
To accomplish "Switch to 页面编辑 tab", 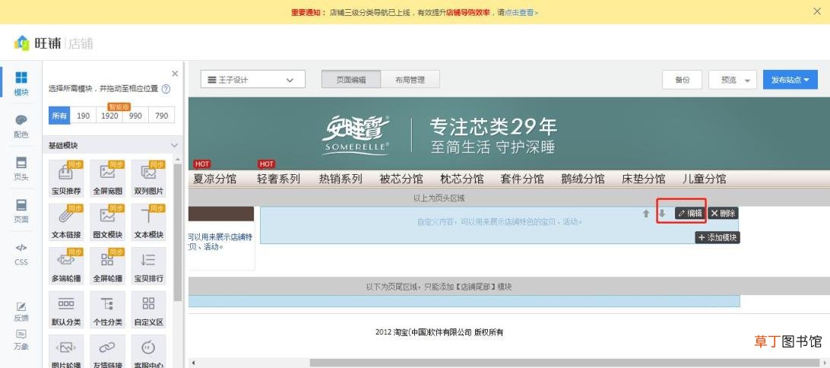I will 351,79.
